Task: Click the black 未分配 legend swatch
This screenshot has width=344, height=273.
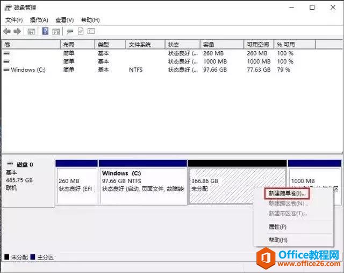Action: [7, 257]
